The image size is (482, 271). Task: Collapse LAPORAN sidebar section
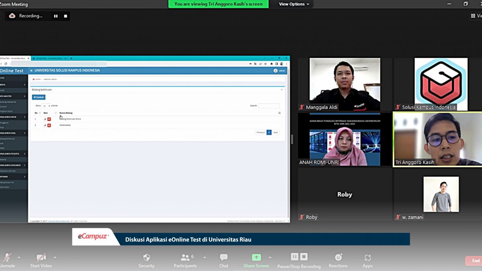(25, 176)
